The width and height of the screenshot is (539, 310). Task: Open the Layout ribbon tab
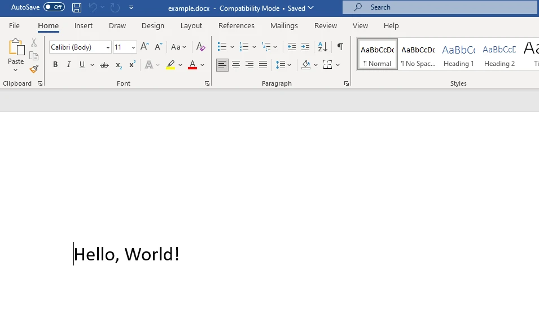point(191,26)
